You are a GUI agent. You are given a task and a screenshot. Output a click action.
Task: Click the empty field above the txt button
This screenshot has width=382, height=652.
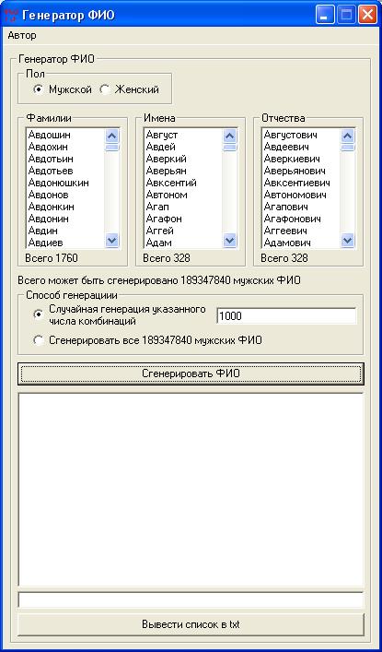tap(191, 600)
